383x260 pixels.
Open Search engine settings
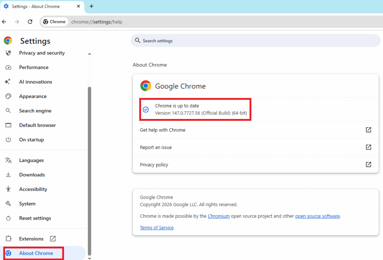click(x=36, y=111)
